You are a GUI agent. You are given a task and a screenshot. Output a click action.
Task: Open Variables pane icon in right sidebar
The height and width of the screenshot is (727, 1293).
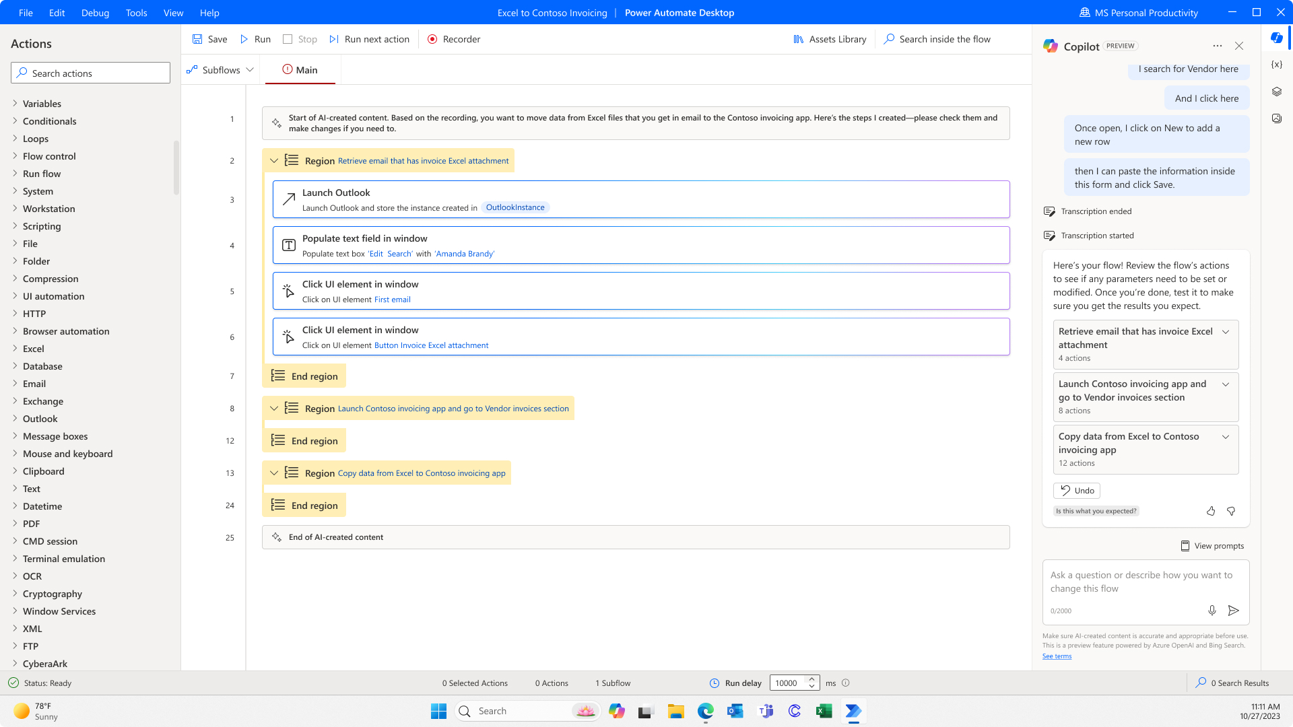coord(1276,65)
